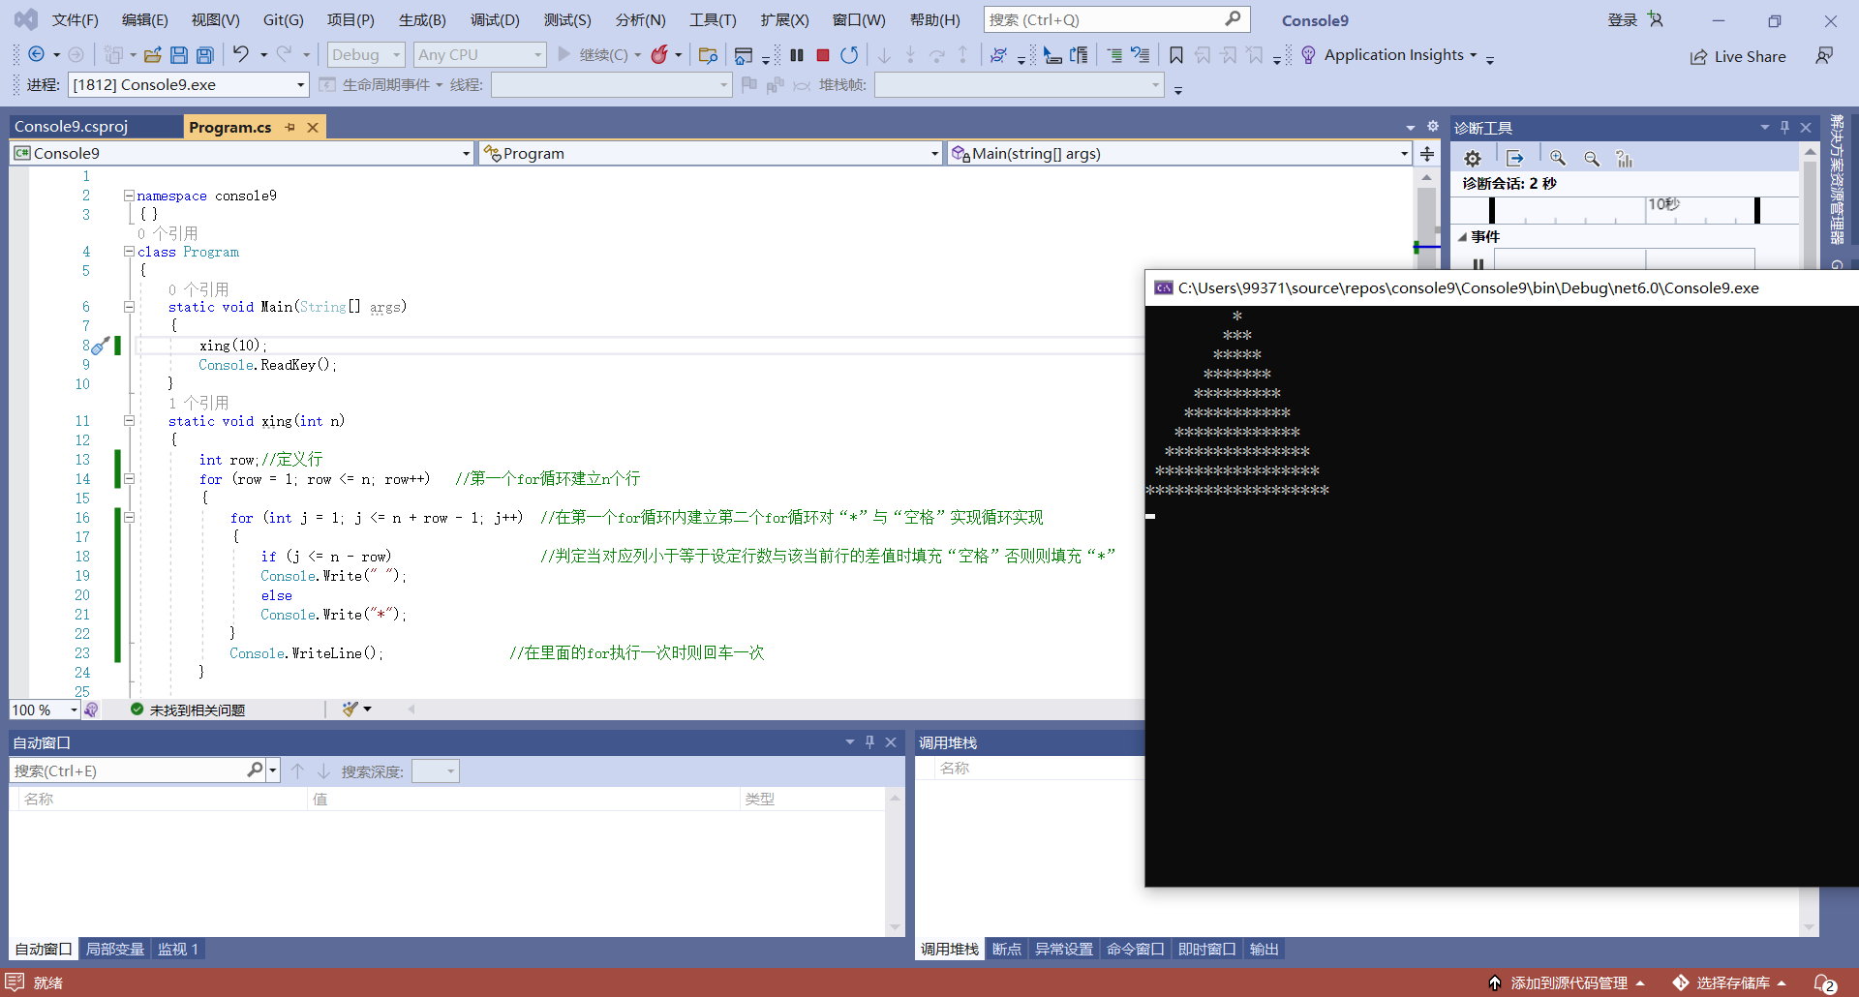This screenshot has width=1859, height=997.
Task: Open the Git(G) menu
Action: (283, 19)
